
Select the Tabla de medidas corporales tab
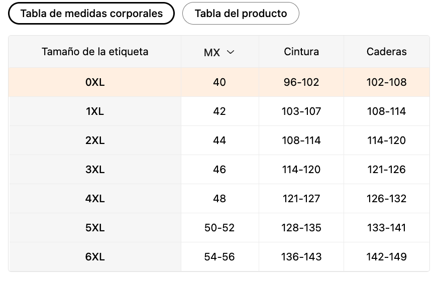click(x=91, y=14)
